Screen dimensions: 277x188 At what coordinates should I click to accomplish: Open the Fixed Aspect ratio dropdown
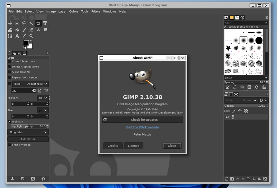pyautogui.click(x=30, y=84)
